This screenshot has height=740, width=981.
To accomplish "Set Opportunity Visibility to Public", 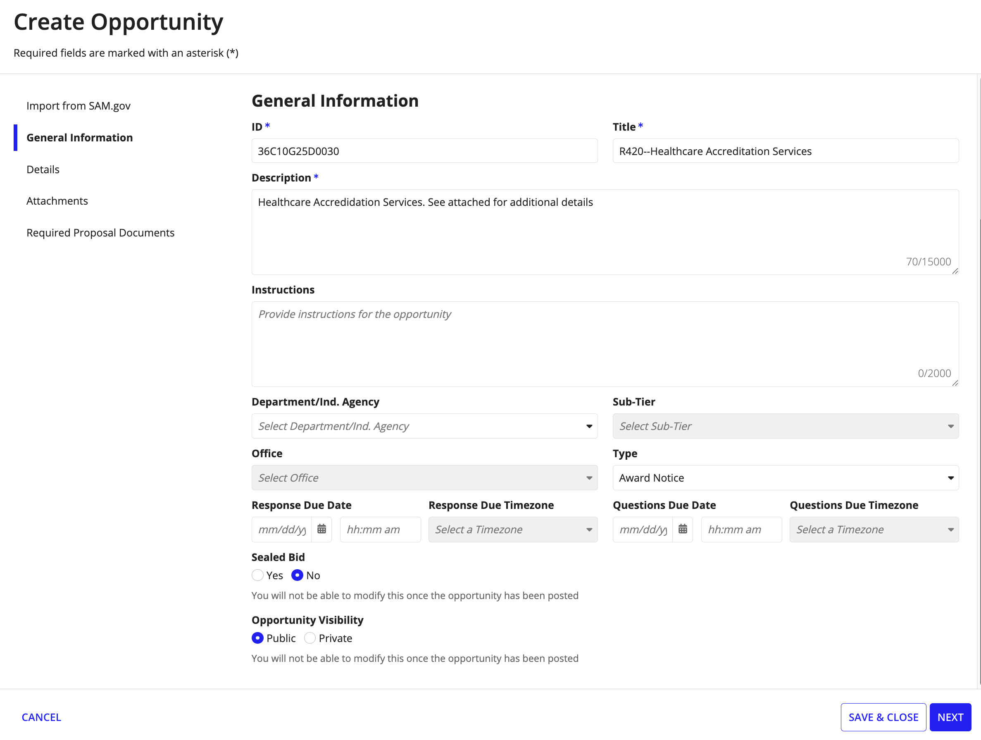I will pyautogui.click(x=258, y=638).
